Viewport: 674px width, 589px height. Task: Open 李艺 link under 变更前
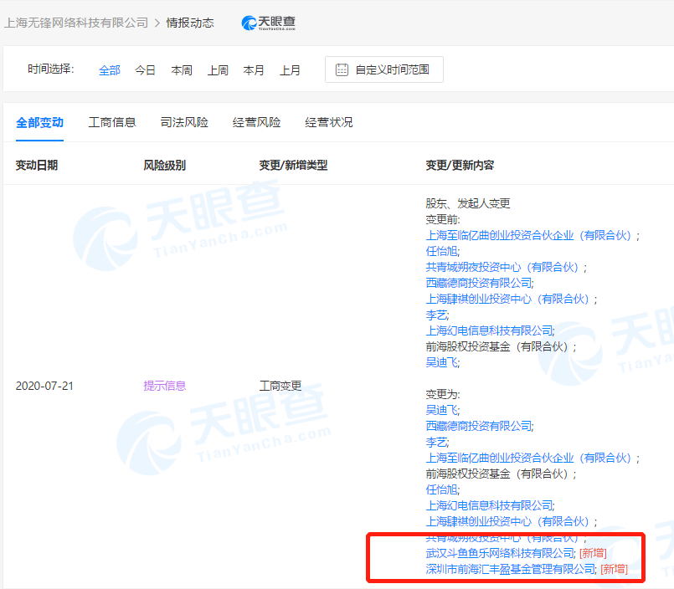pos(436,315)
